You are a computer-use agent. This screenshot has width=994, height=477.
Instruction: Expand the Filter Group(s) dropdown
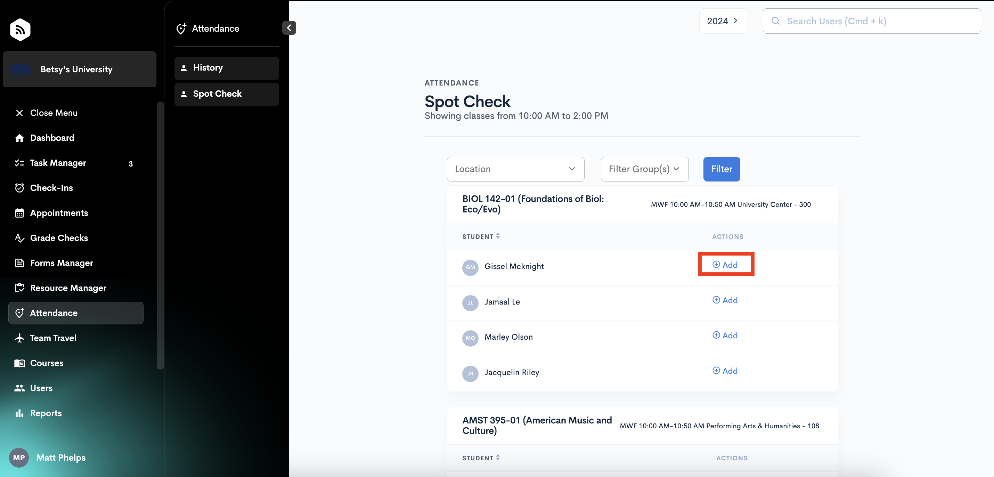(644, 169)
